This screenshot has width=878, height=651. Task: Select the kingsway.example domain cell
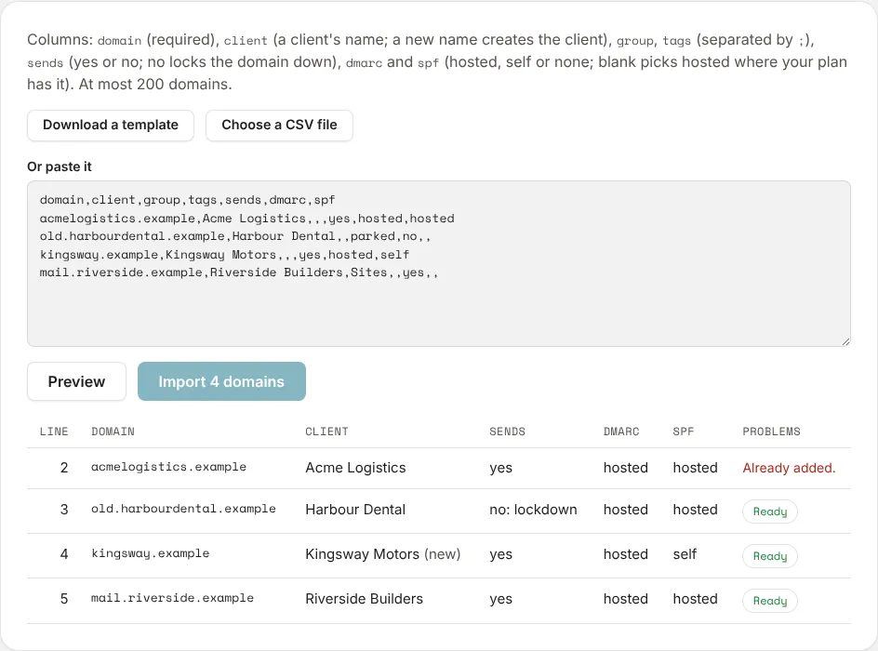click(x=150, y=553)
